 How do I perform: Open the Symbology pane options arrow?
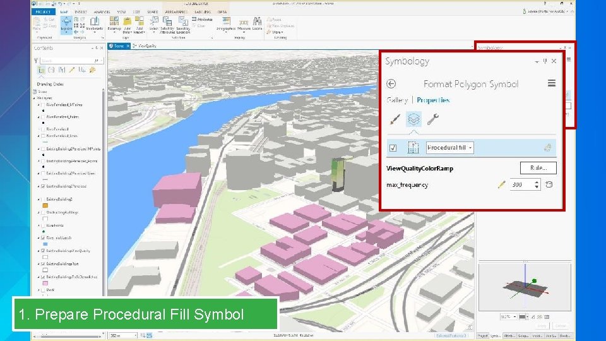(x=537, y=61)
